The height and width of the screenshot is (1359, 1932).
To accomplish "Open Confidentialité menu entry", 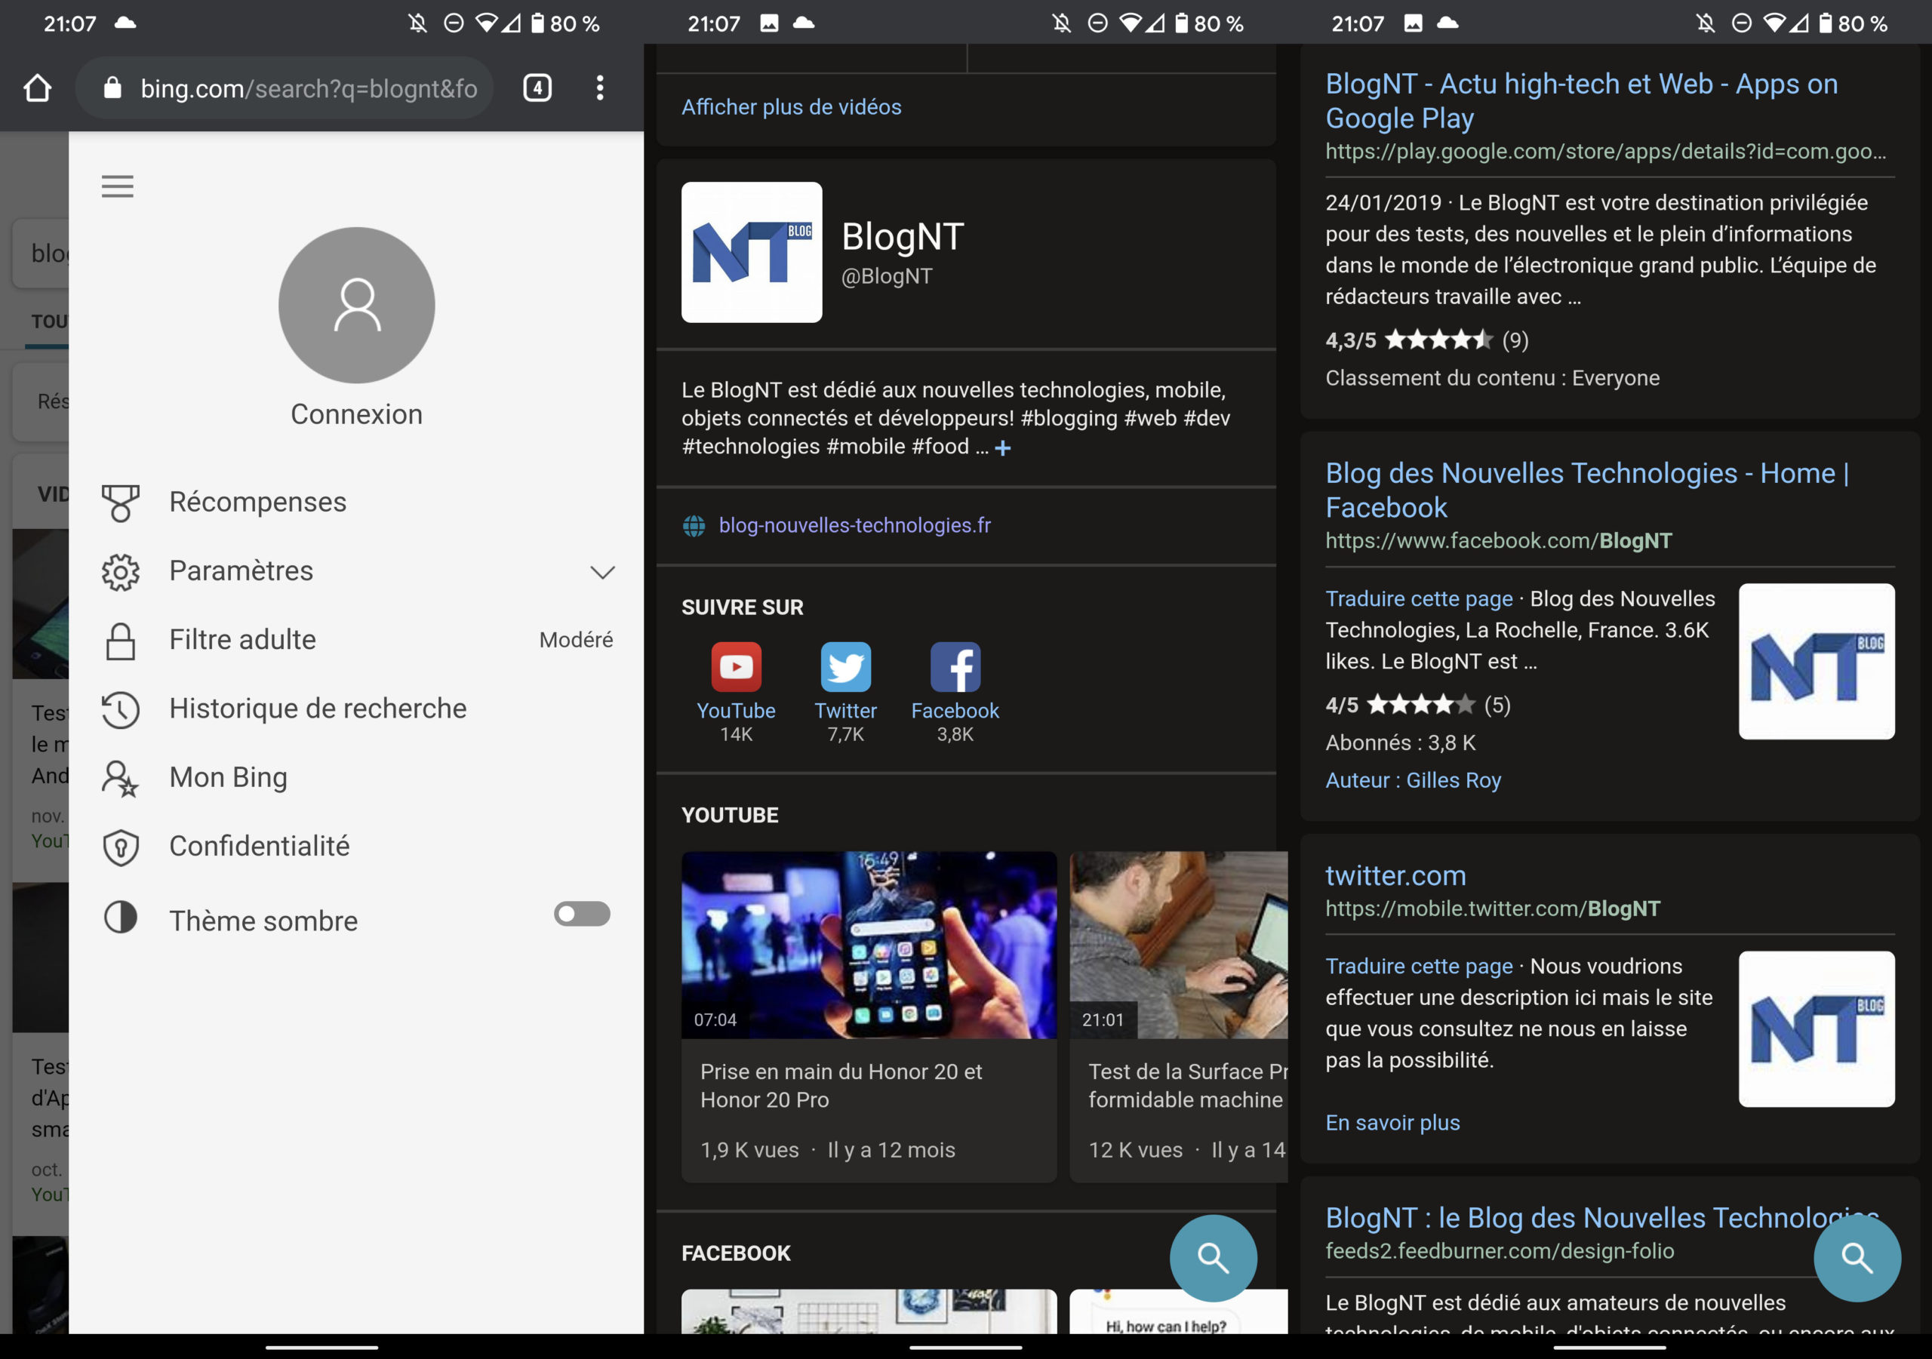I will [259, 847].
